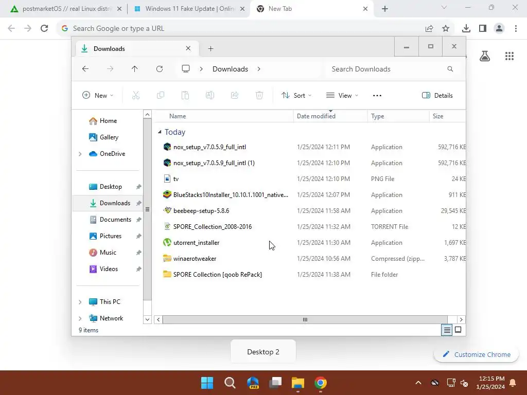Open Chrome's tab search dropdown arrow
The width and height of the screenshot is (527, 395).
(x=444, y=7)
